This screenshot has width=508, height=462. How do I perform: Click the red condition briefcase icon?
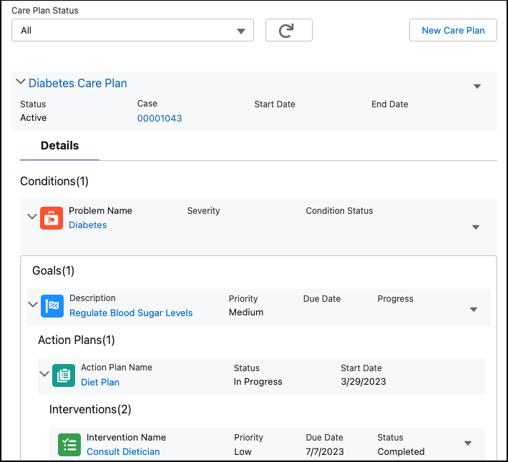point(52,218)
